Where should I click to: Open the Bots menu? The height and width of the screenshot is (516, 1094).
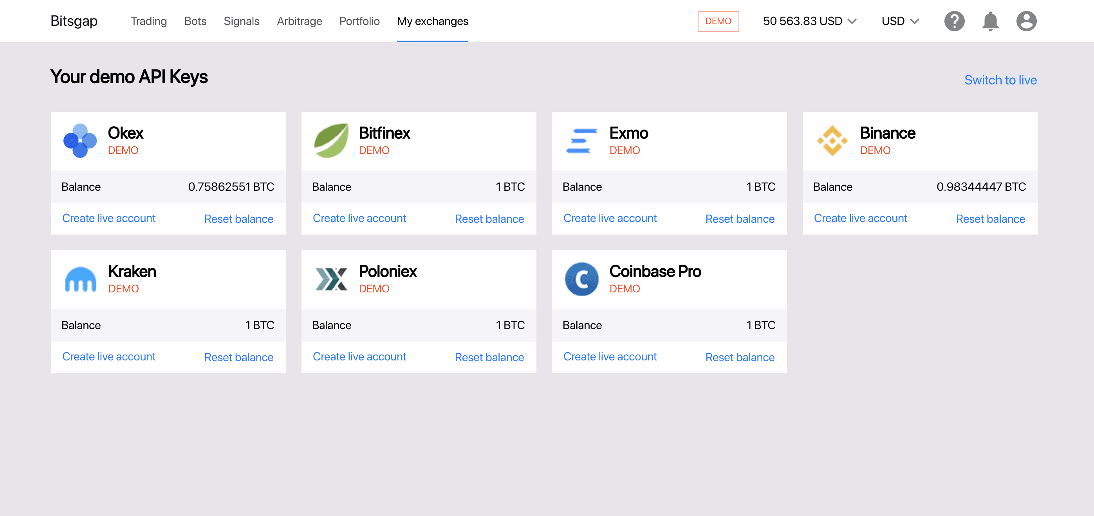pyautogui.click(x=195, y=21)
